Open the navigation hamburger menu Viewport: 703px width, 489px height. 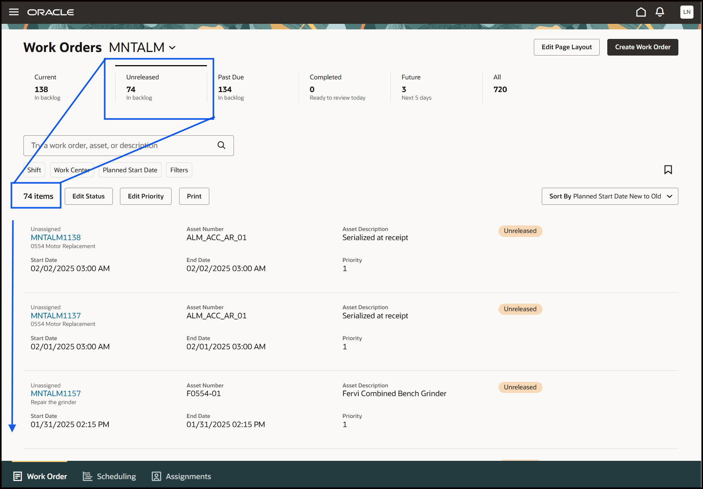tap(14, 12)
